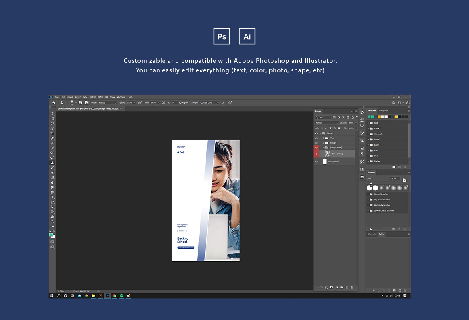This screenshot has height=320, width=469.
Task: Delete layer using Layers panel trash icon
Action: point(352,287)
